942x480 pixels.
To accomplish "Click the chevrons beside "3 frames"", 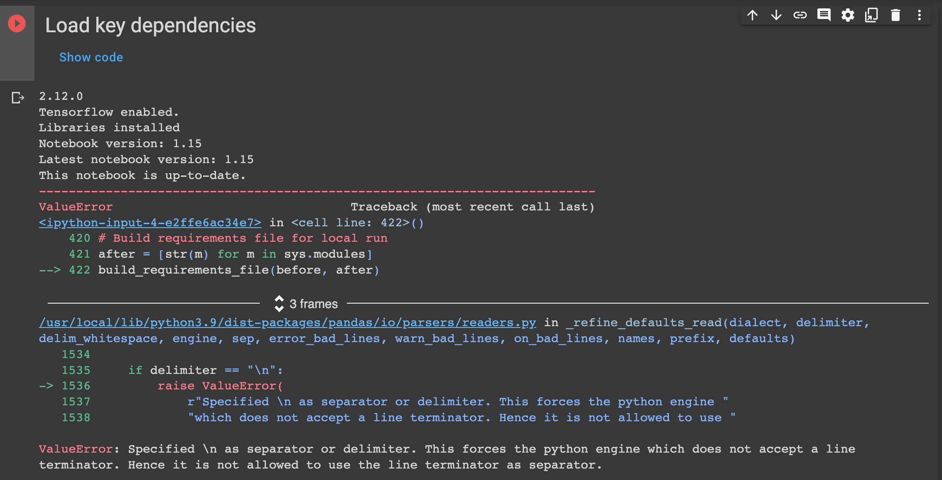I will tap(279, 304).
